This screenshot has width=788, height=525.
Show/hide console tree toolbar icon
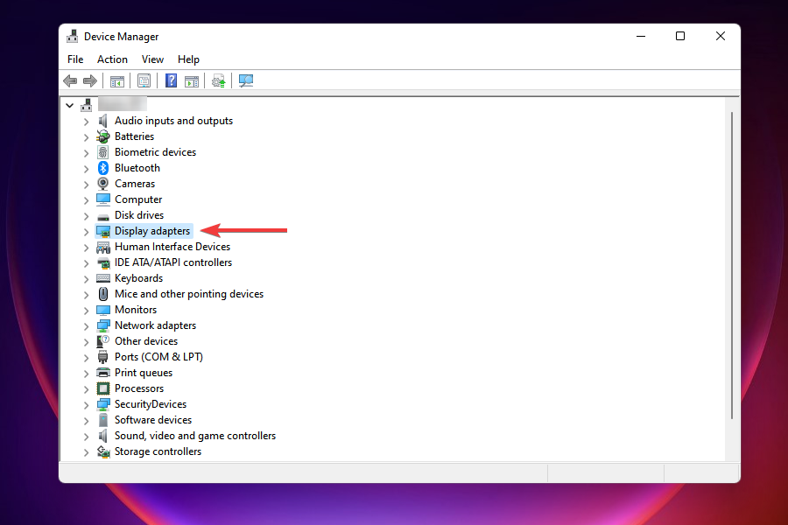click(116, 81)
